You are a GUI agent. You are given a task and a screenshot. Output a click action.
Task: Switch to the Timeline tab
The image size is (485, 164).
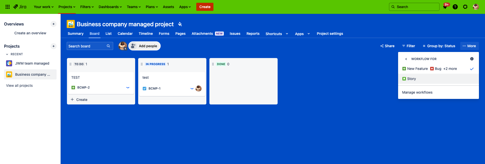pyautogui.click(x=146, y=34)
